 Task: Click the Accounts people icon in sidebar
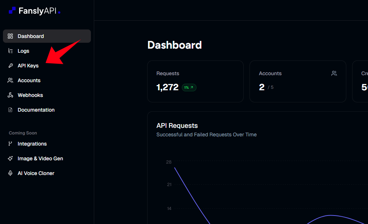pyautogui.click(x=10, y=80)
